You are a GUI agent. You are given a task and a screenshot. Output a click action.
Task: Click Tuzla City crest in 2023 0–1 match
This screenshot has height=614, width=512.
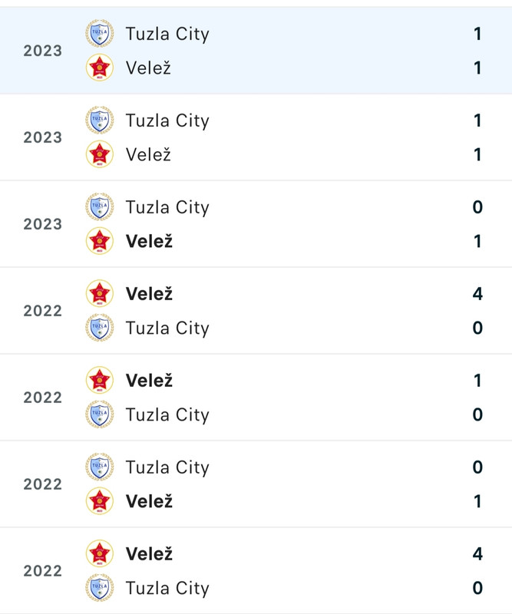click(100, 206)
